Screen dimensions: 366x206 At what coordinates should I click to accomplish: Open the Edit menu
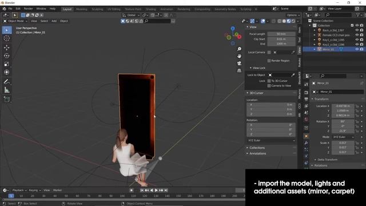pyautogui.click(x=18, y=9)
